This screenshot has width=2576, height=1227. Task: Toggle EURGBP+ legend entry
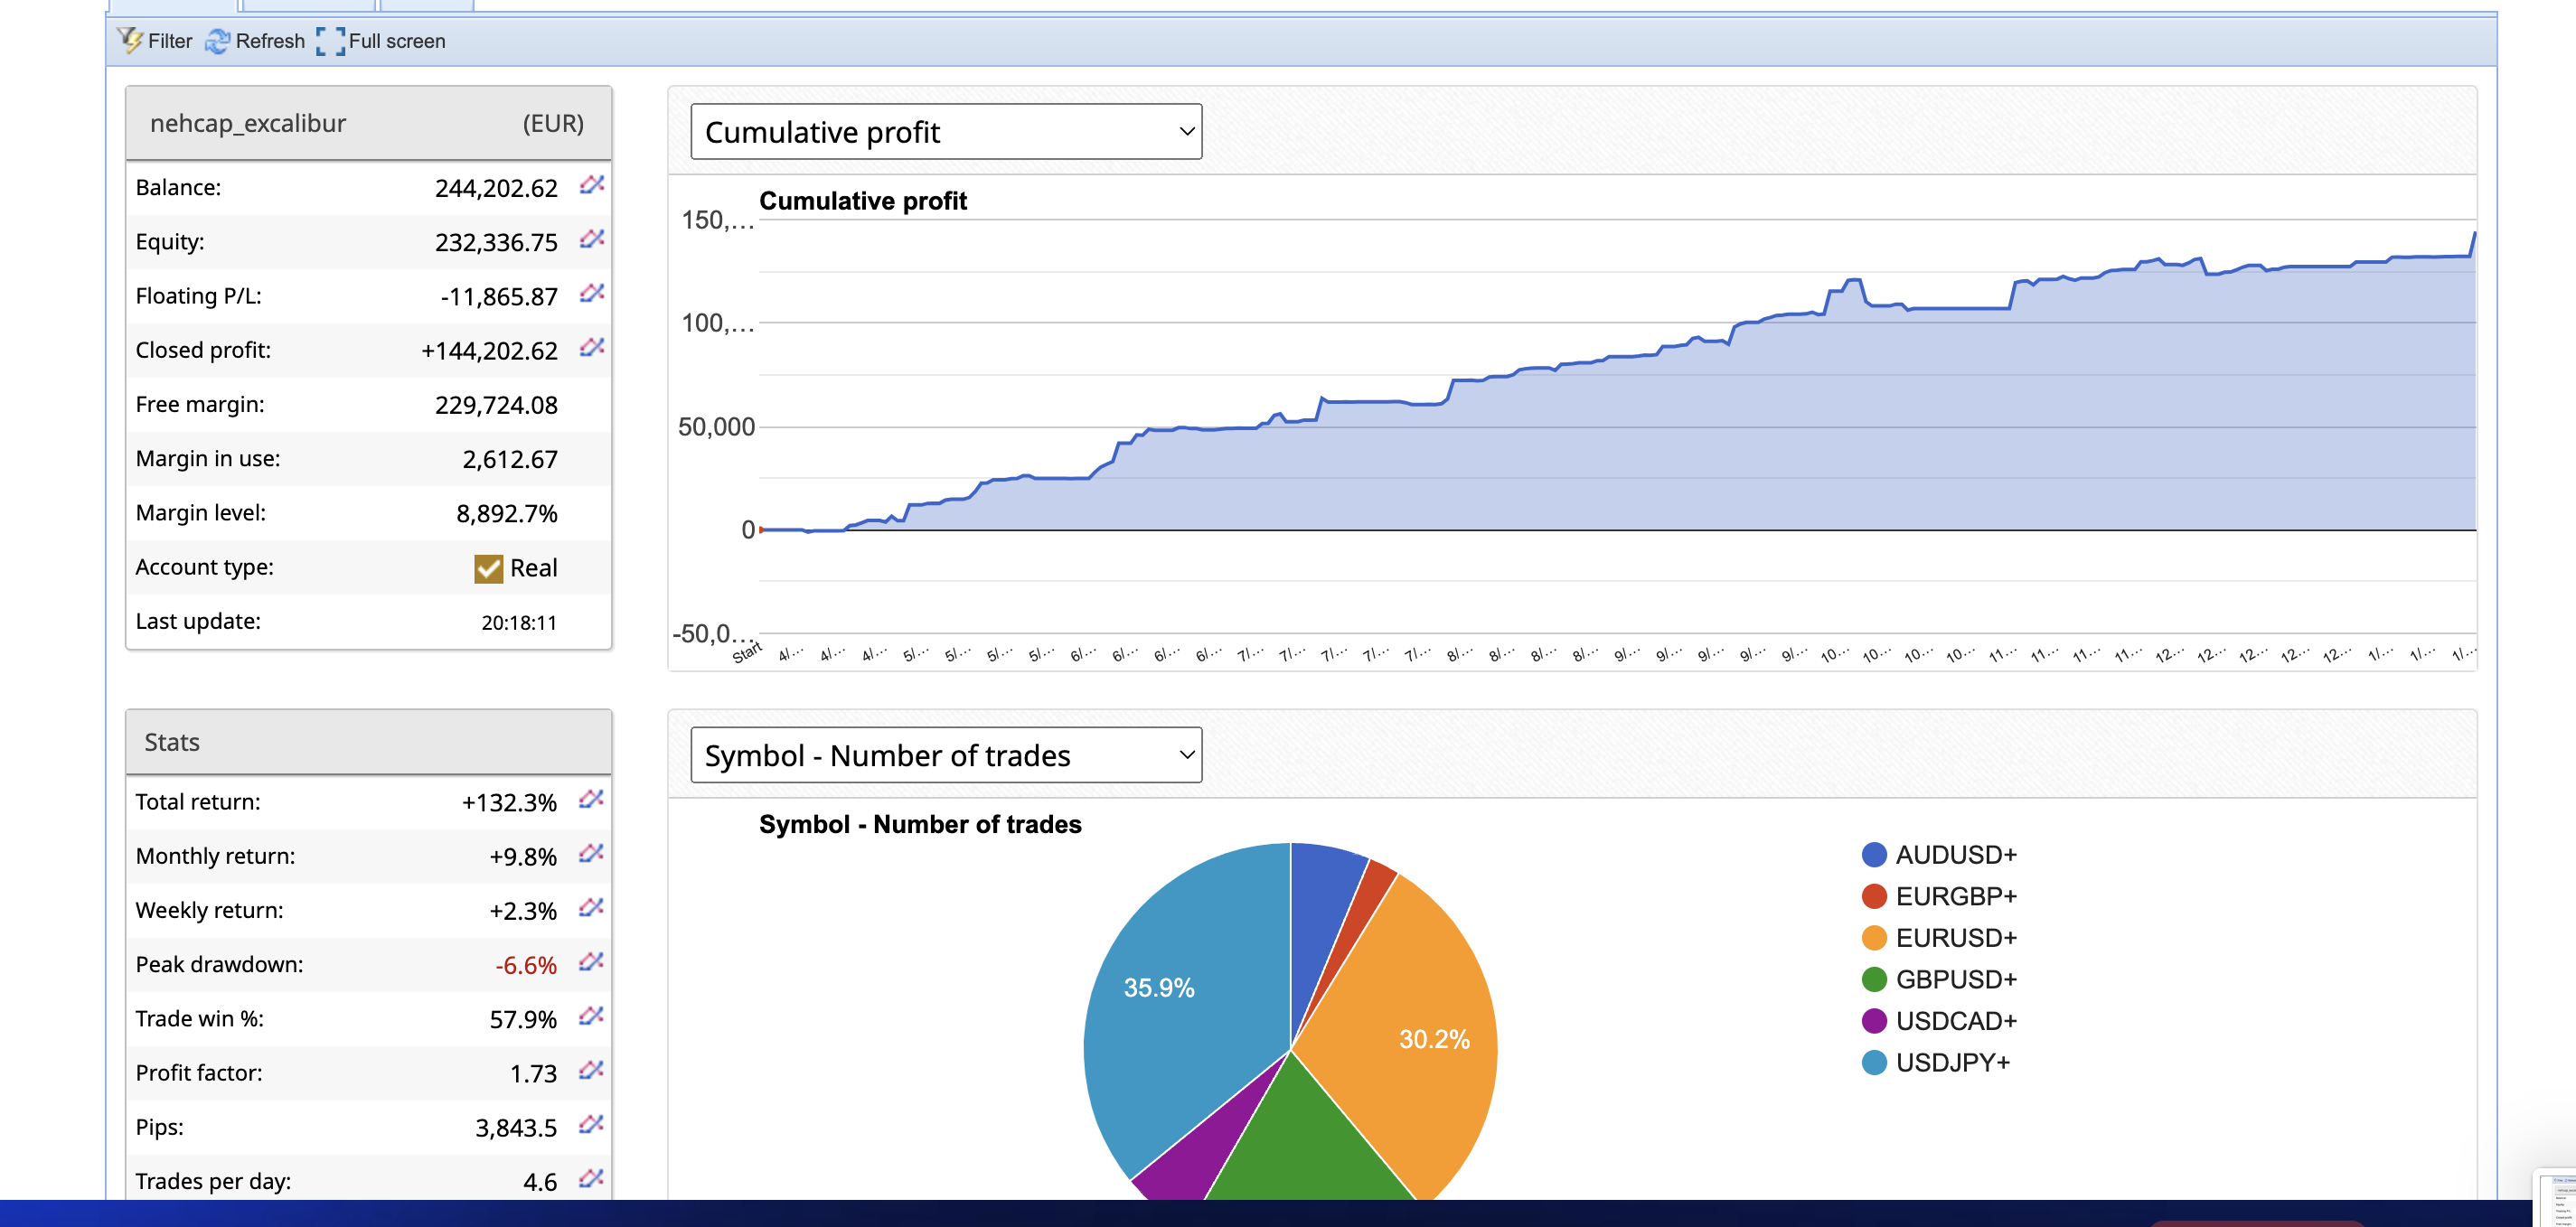1955,896
